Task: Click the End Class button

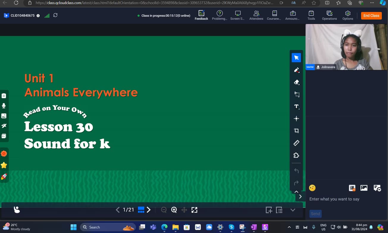Action: click(x=371, y=15)
